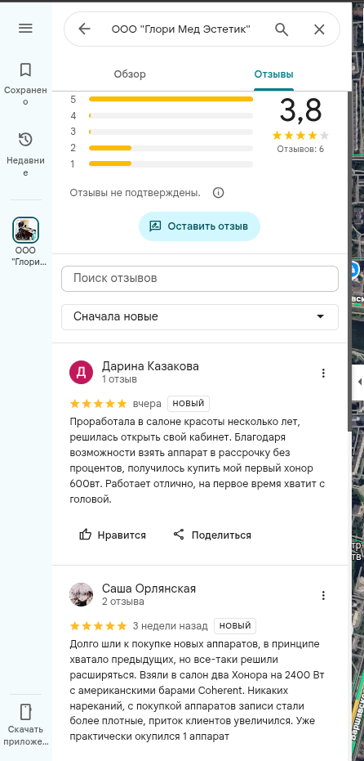This screenshot has width=364, height=761.
Task: Open the Недавние recent history
Action: (25, 154)
